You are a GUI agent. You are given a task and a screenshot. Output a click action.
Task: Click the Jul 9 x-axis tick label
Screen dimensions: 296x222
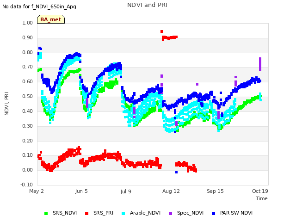(126, 191)
